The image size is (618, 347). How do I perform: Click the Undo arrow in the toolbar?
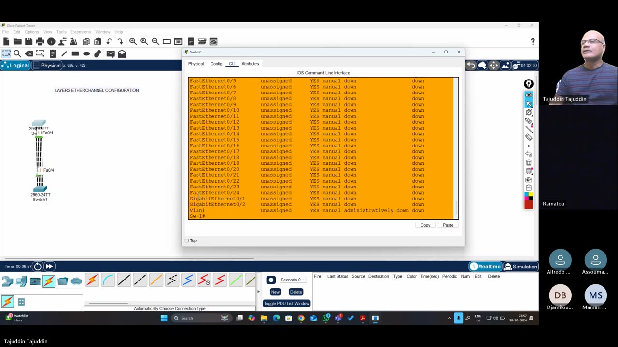[x=109, y=41]
